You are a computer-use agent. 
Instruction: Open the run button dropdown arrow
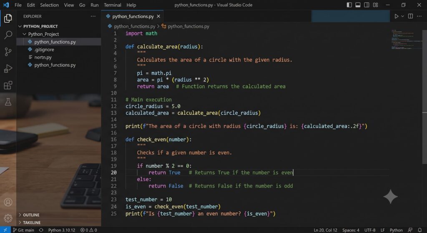point(402,16)
